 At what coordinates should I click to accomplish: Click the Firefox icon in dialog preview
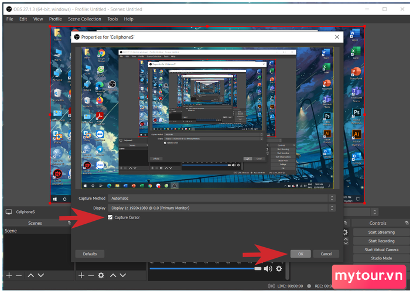100,101
